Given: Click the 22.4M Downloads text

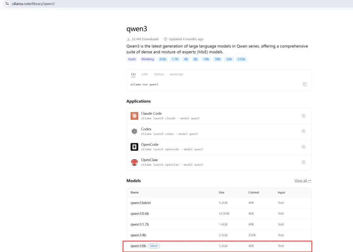Looking at the screenshot, I should click(x=145, y=39).
